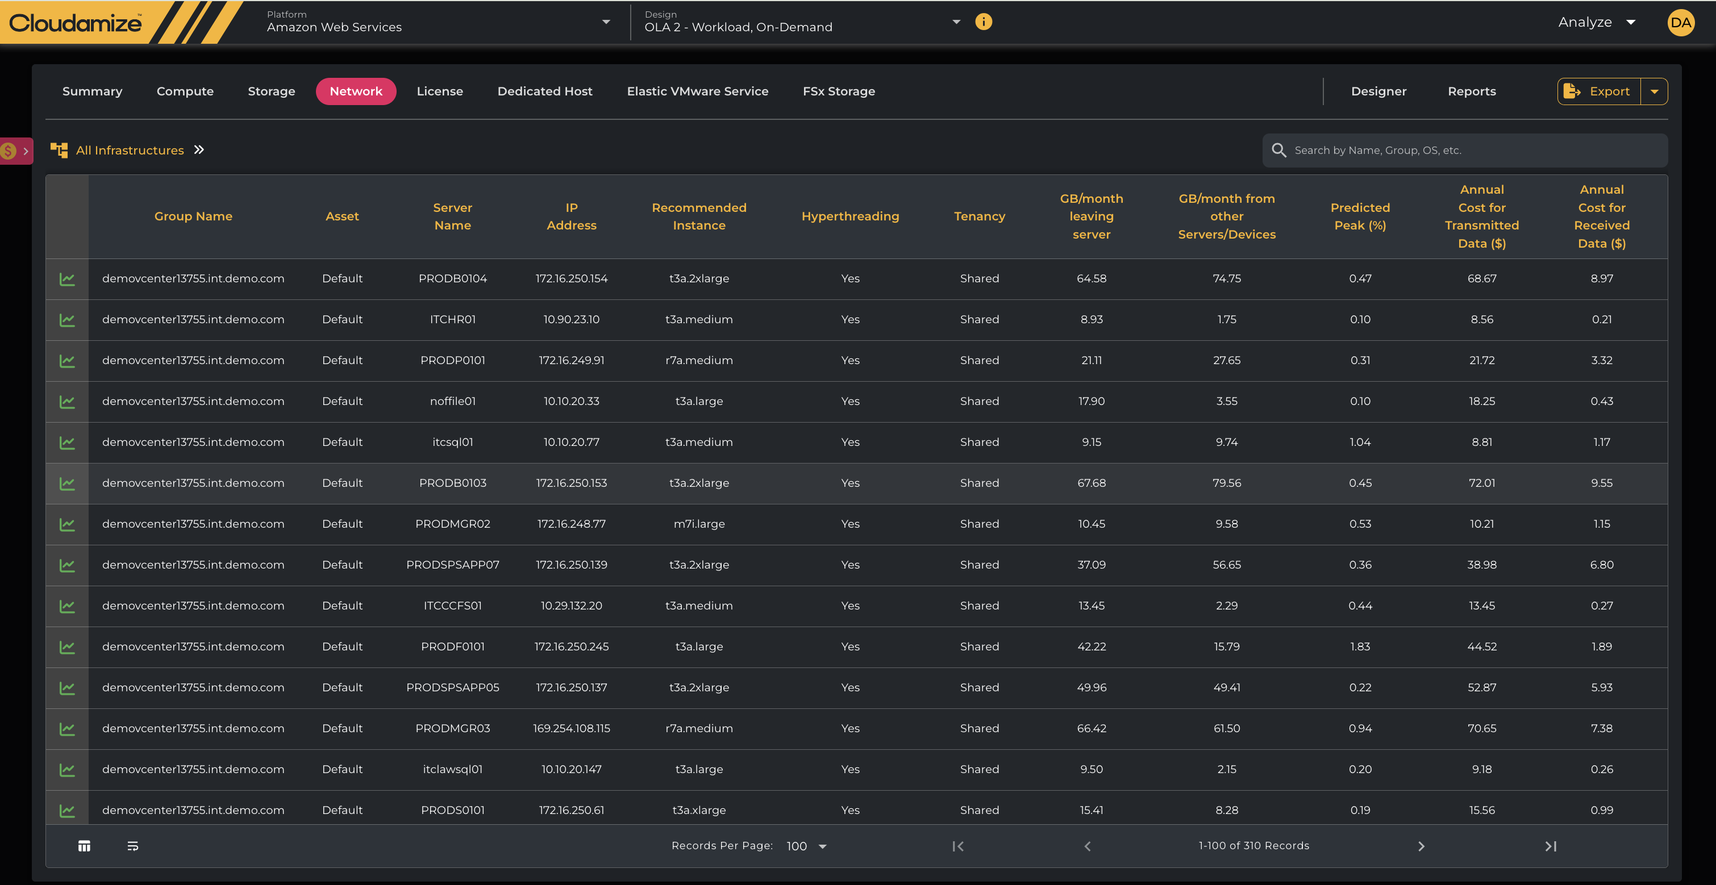Switch to the FSx Storage tab
Viewport: 1716px width, 885px height.
pyautogui.click(x=838, y=92)
